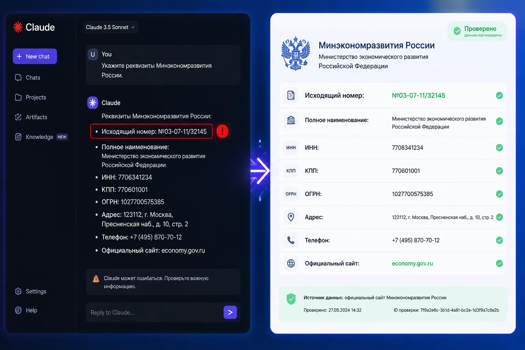The image size is (525, 350).
Task: Start a New chat
Action: tap(35, 56)
